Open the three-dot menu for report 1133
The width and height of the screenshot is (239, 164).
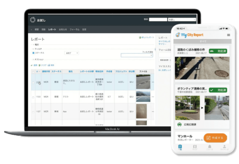pos(152,97)
